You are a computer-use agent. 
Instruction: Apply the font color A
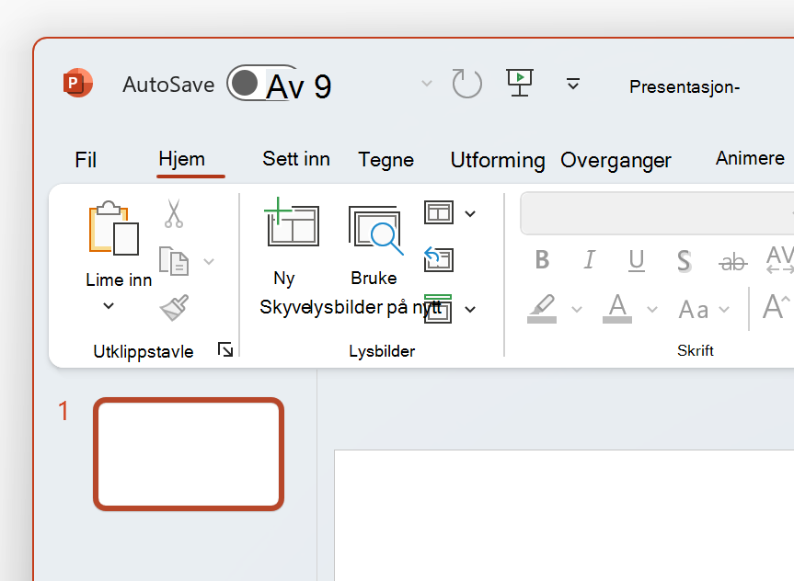617,308
